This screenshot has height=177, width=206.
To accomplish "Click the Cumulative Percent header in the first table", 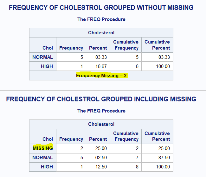I will [x=157, y=45].
